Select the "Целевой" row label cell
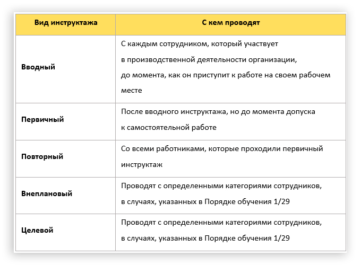The width and height of the screenshot is (361, 265). (38, 231)
